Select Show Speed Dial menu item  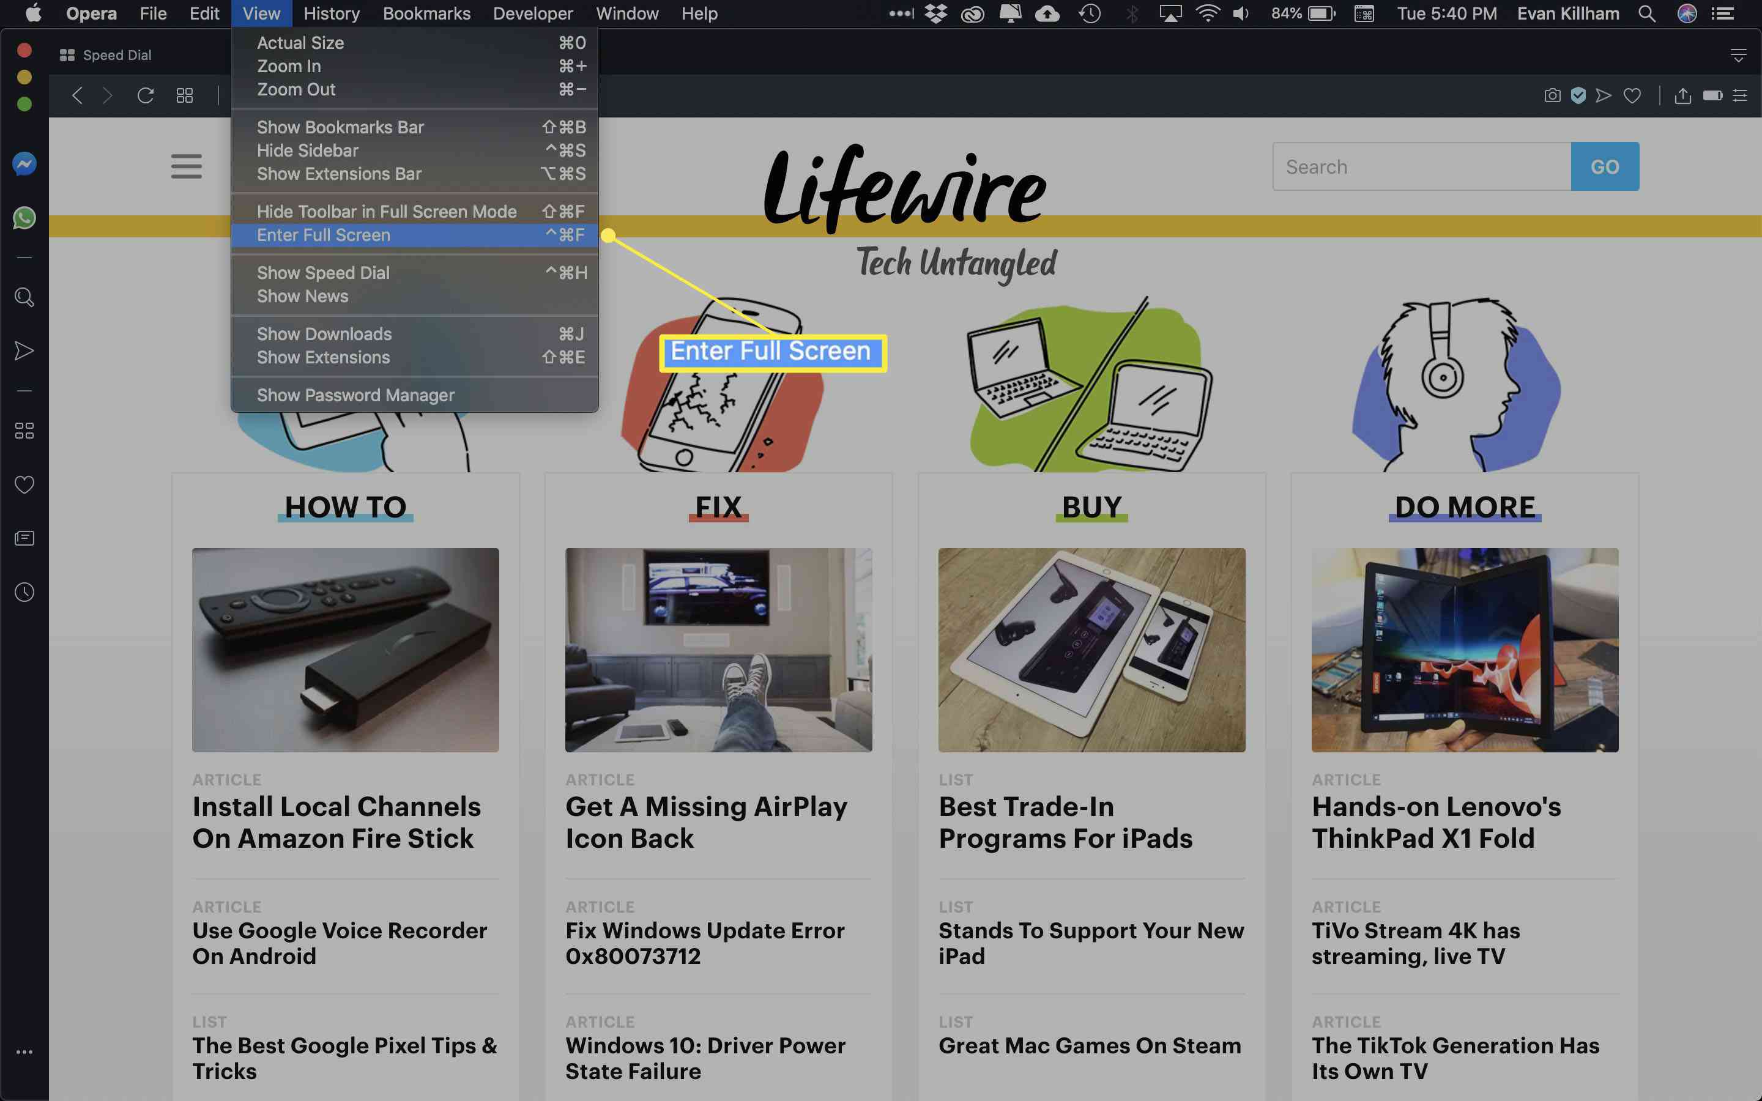tap(414, 273)
